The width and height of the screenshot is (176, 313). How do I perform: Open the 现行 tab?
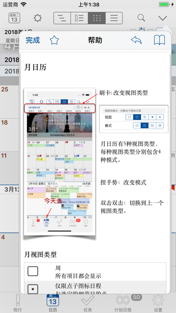pos(18,303)
